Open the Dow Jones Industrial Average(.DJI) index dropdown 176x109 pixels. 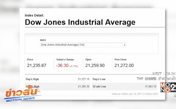tap(83, 45)
